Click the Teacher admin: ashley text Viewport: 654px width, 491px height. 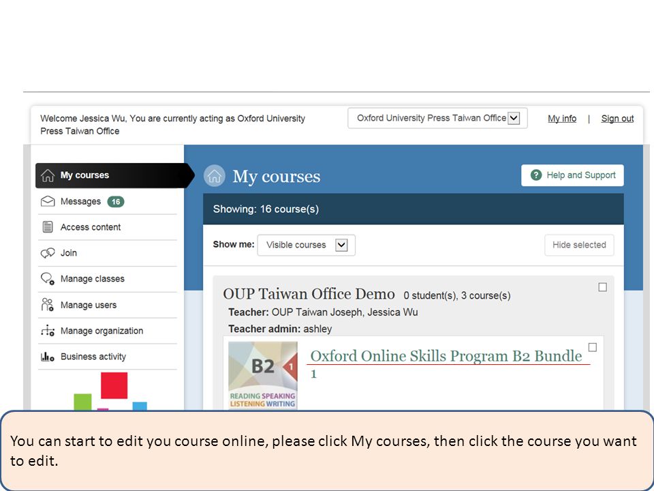(x=280, y=329)
